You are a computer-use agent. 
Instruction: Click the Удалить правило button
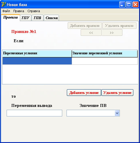(119, 26)
